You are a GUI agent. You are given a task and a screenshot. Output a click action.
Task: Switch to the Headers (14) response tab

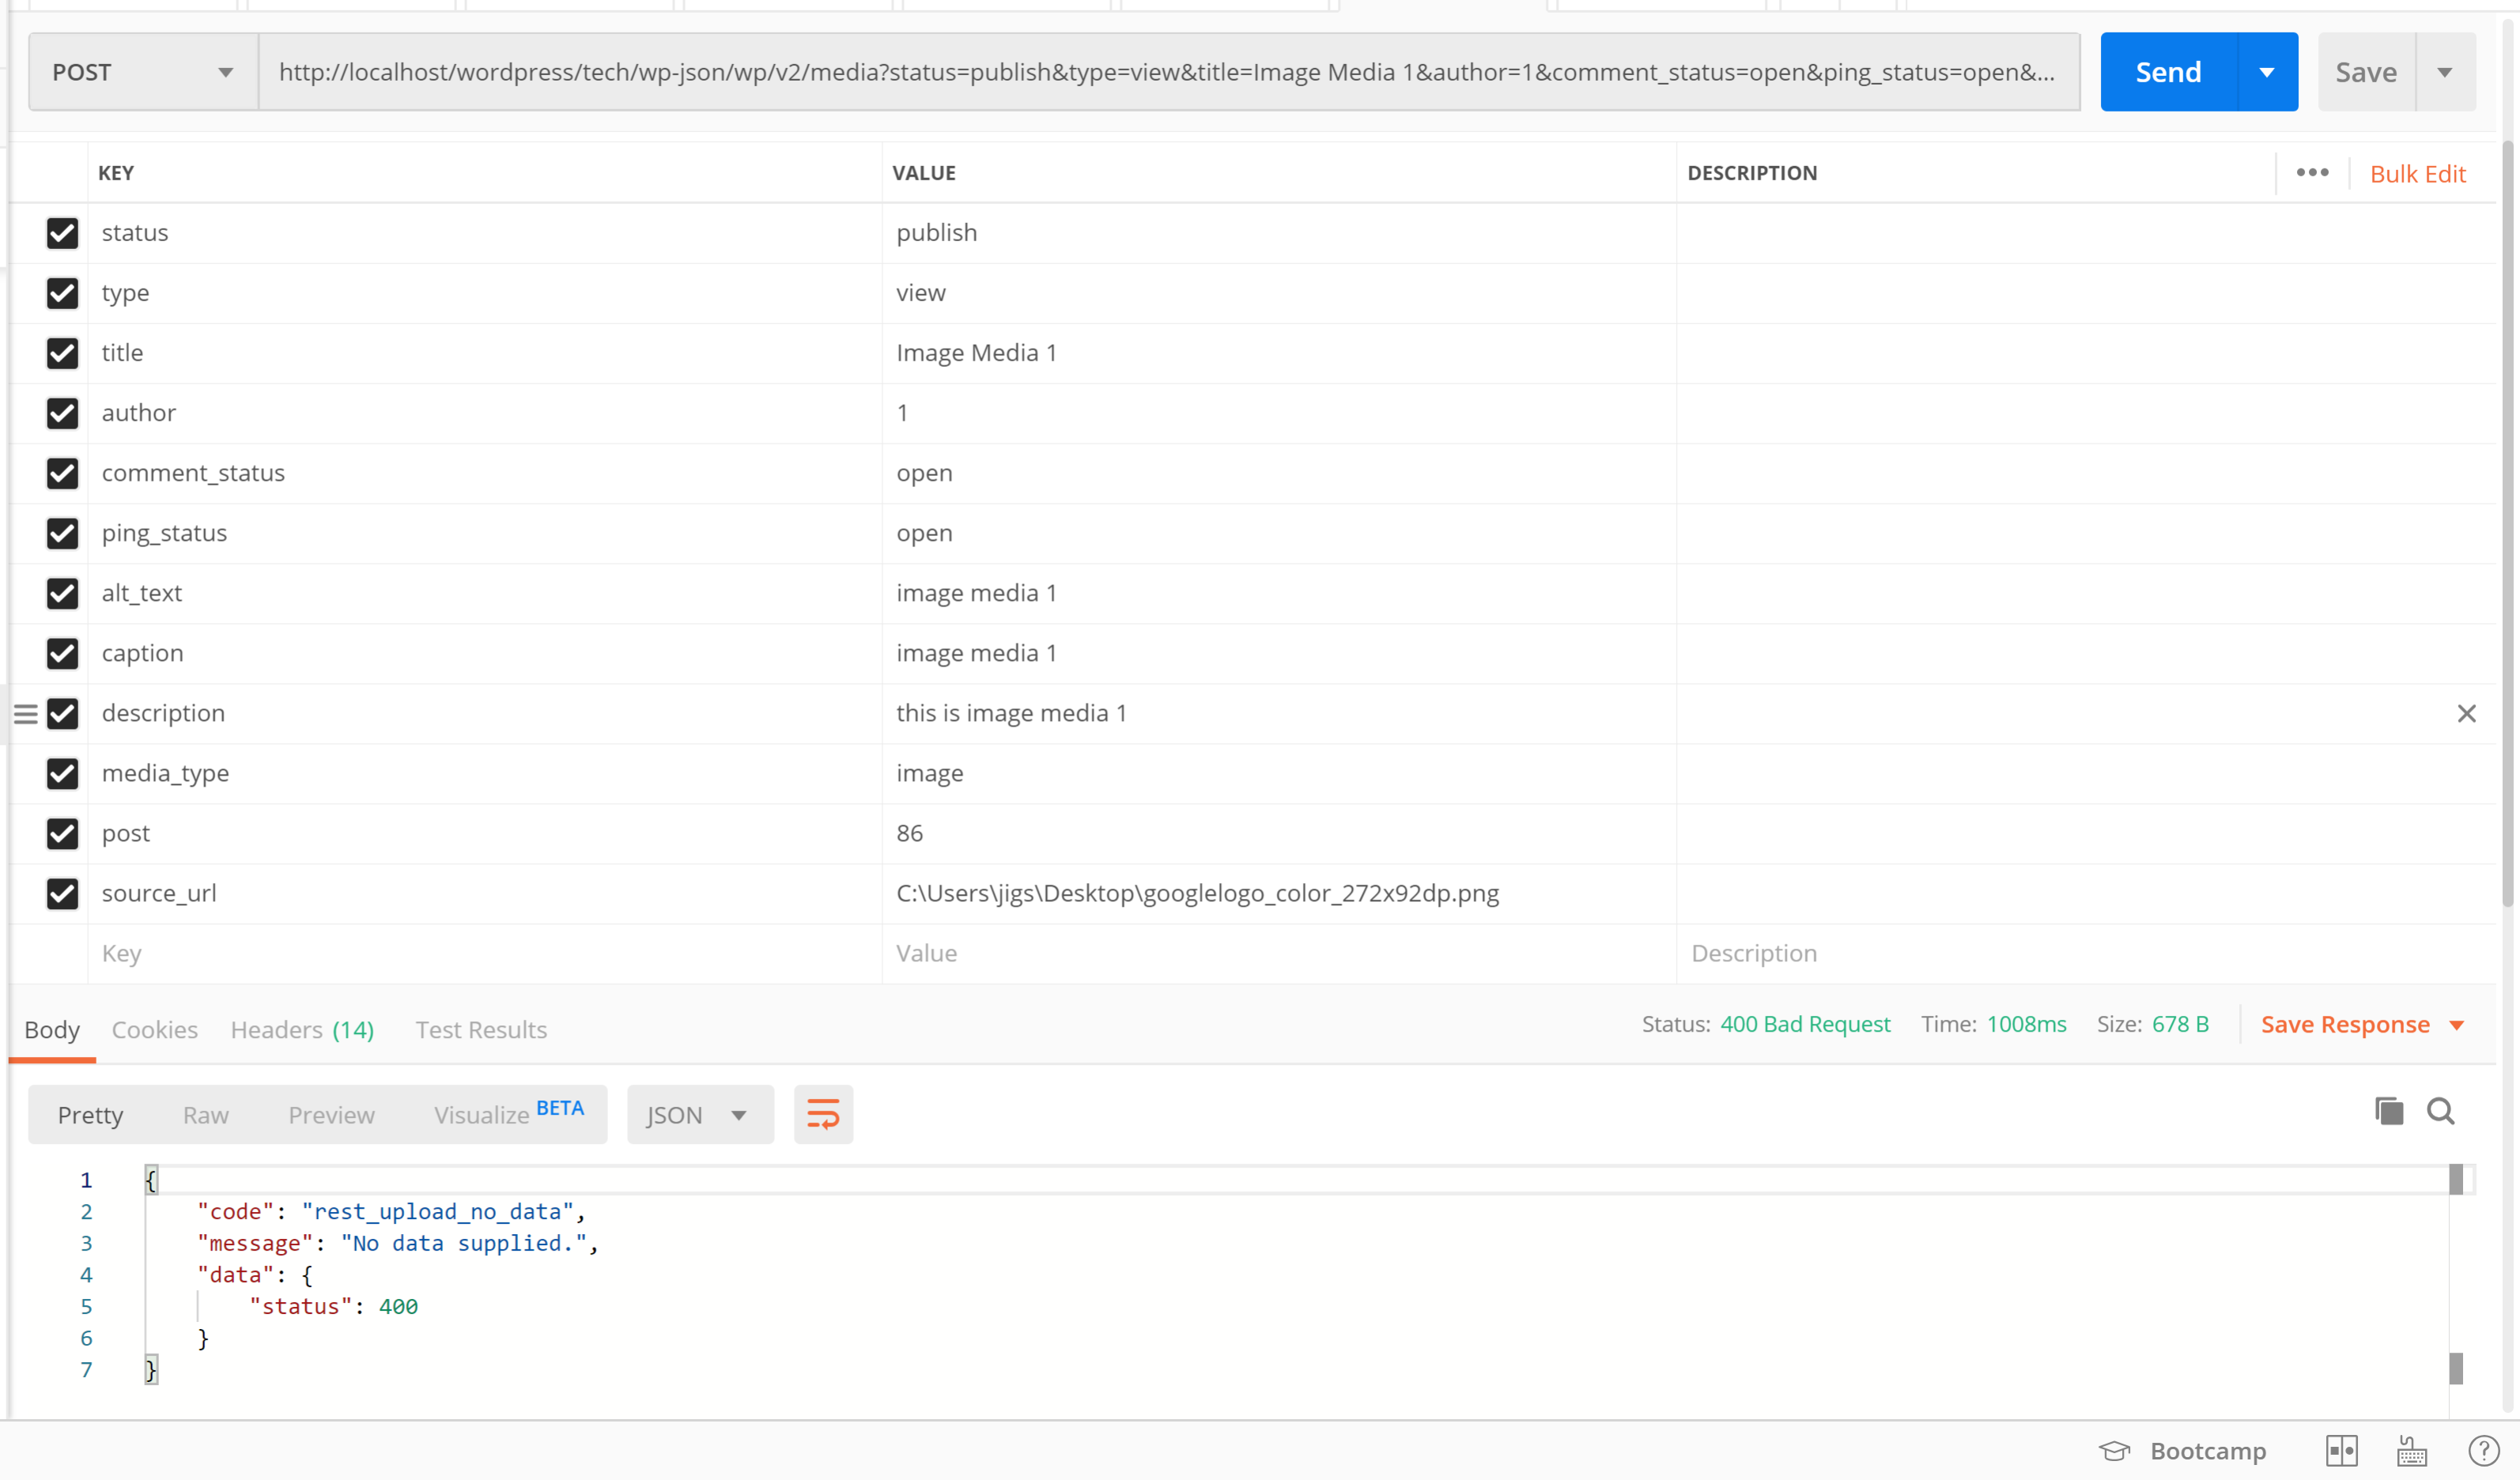(x=302, y=1030)
